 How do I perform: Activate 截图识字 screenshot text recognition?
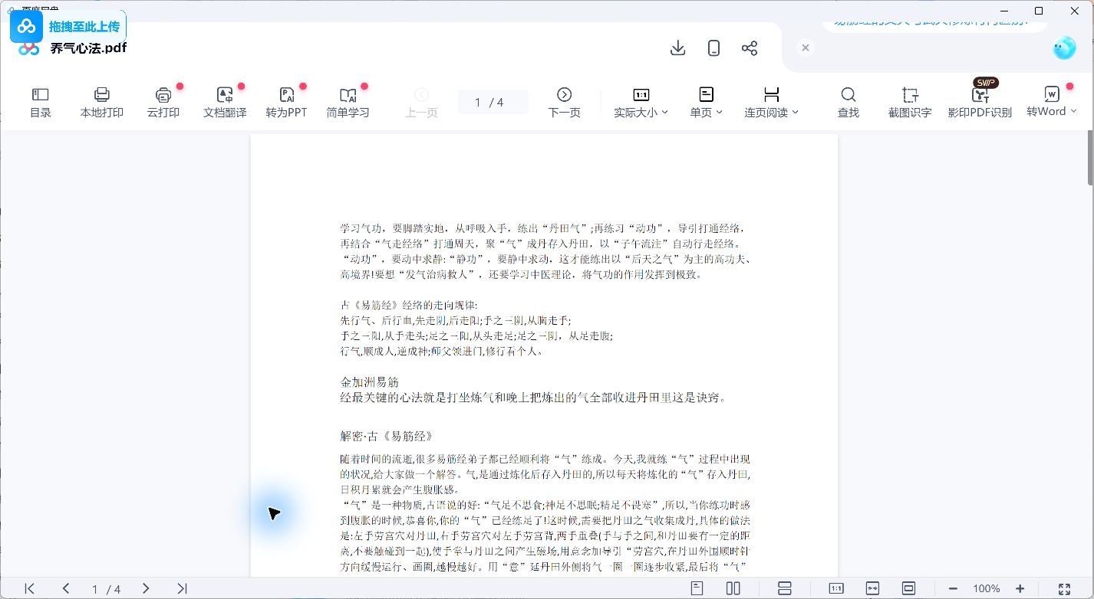[910, 103]
